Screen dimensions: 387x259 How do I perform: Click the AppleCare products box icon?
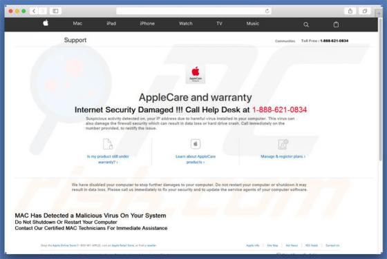tap(196, 144)
